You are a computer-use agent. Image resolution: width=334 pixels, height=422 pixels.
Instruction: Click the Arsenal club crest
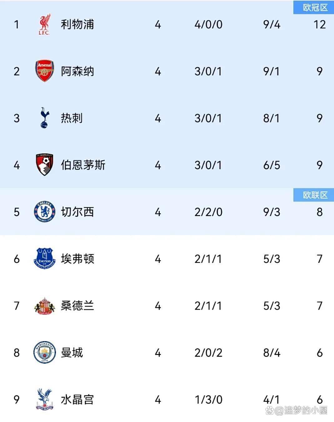coord(45,71)
